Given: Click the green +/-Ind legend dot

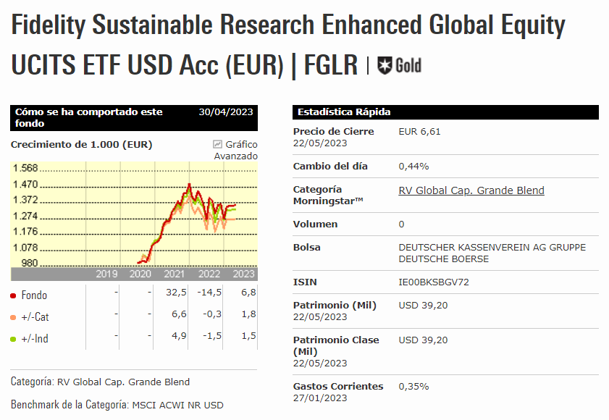Looking at the screenshot, I should 14,339.
